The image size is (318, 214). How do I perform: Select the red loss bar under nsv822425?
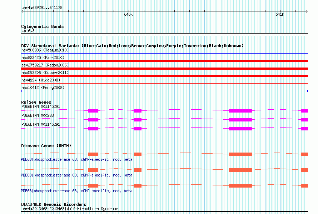point(164,61)
